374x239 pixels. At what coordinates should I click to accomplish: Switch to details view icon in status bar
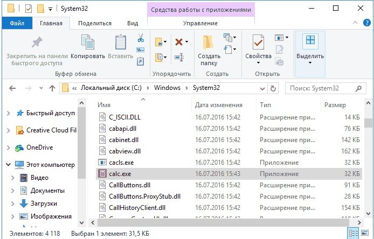click(354, 233)
